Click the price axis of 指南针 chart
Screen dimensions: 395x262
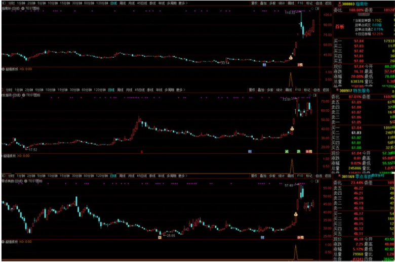[x=323, y=40]
